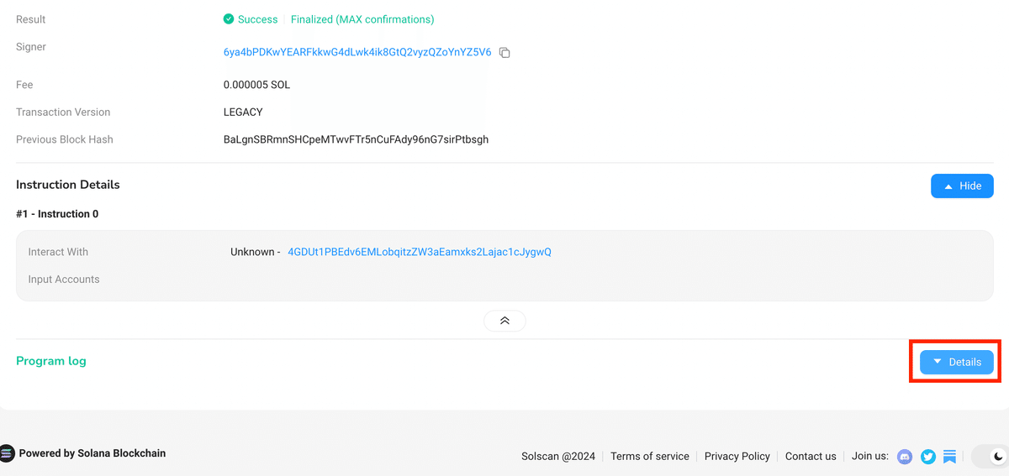1009x476 pixels.
Task: Click the Solana logo in the footer
Action: pos(7,453)
